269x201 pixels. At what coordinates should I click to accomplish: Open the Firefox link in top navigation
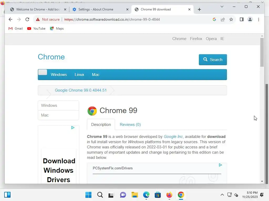[196, 39]
